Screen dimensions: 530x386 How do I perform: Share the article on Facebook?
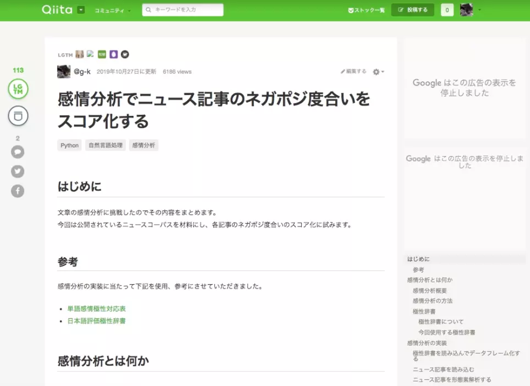pyautogui.click(x=18, y=191)
